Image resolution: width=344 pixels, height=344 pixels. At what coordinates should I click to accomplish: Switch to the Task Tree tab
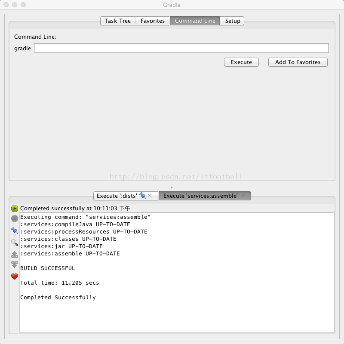117,21
